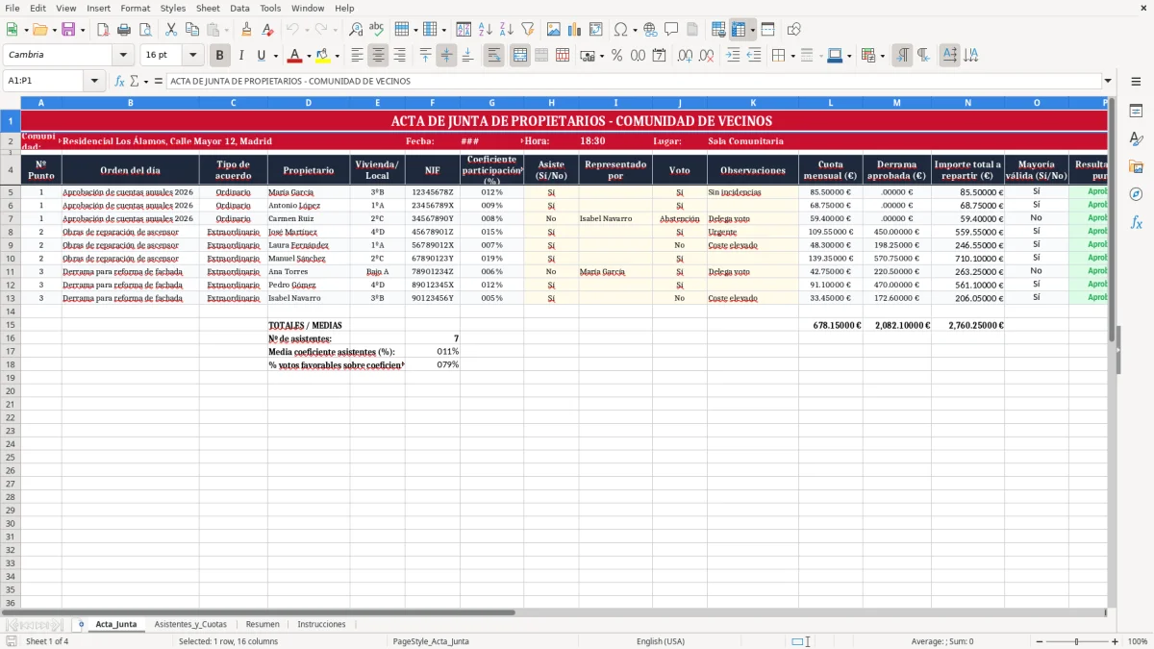Image resolution: width=1154 pixels, height=649 pixels.
Task: Toggle Italic formatting
Action: point(240,56)
